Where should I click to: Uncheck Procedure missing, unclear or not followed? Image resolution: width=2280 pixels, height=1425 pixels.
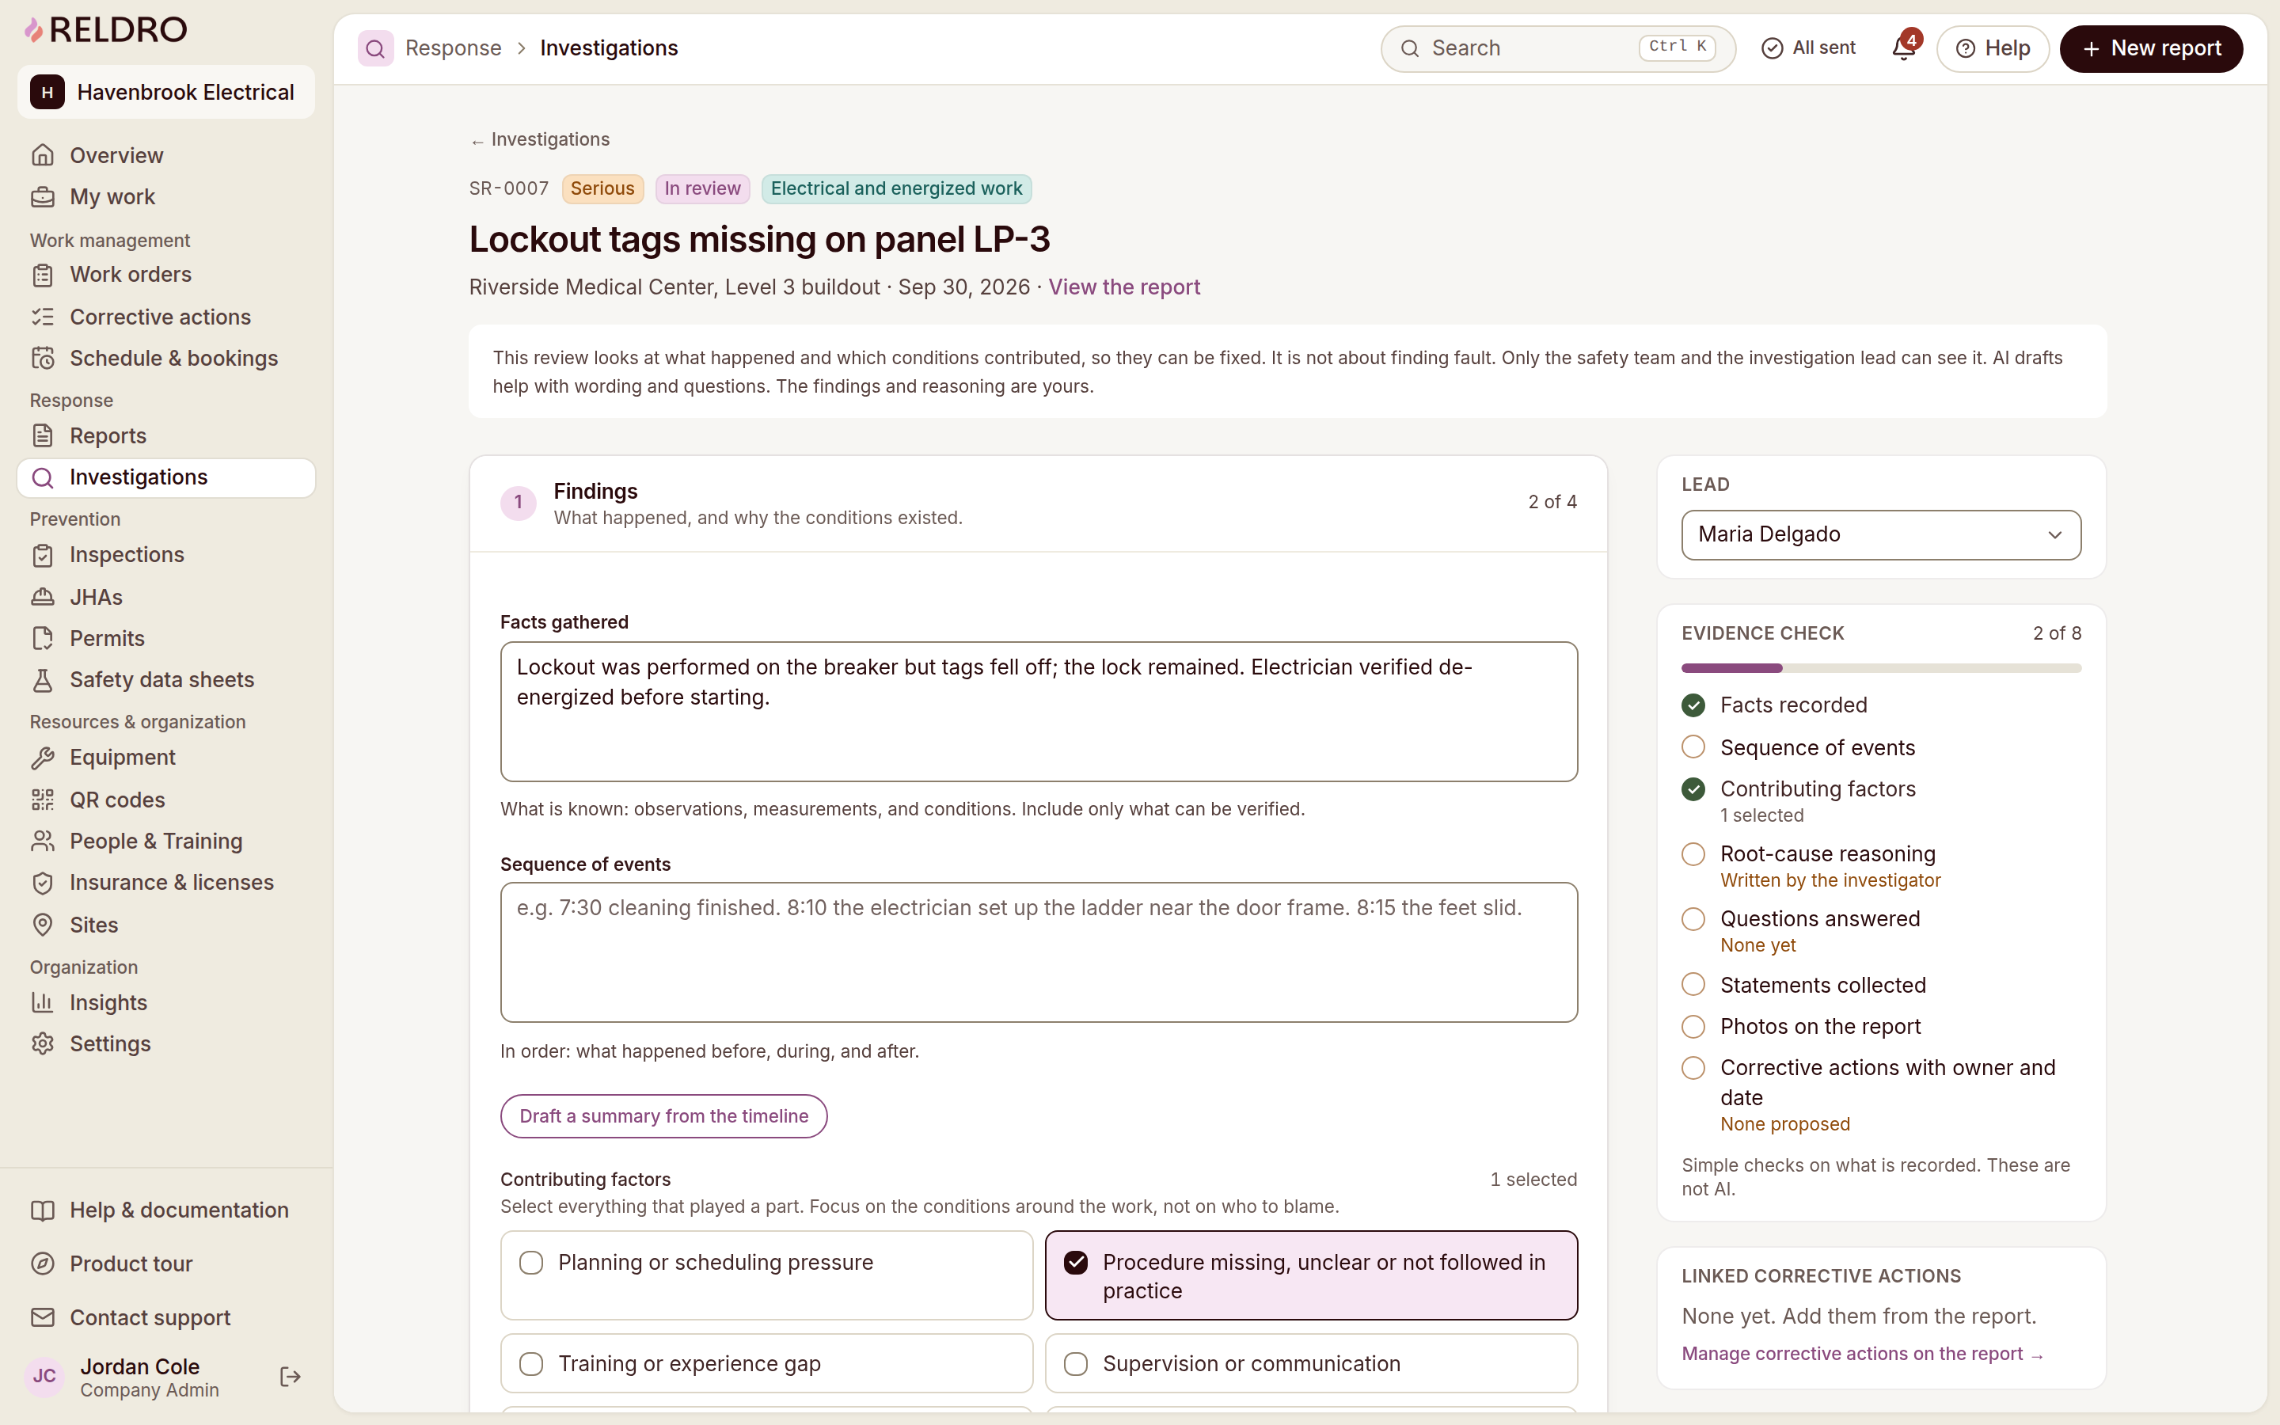1076,1263
